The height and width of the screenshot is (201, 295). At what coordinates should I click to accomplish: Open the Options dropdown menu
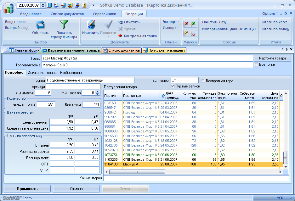(270, 14)
